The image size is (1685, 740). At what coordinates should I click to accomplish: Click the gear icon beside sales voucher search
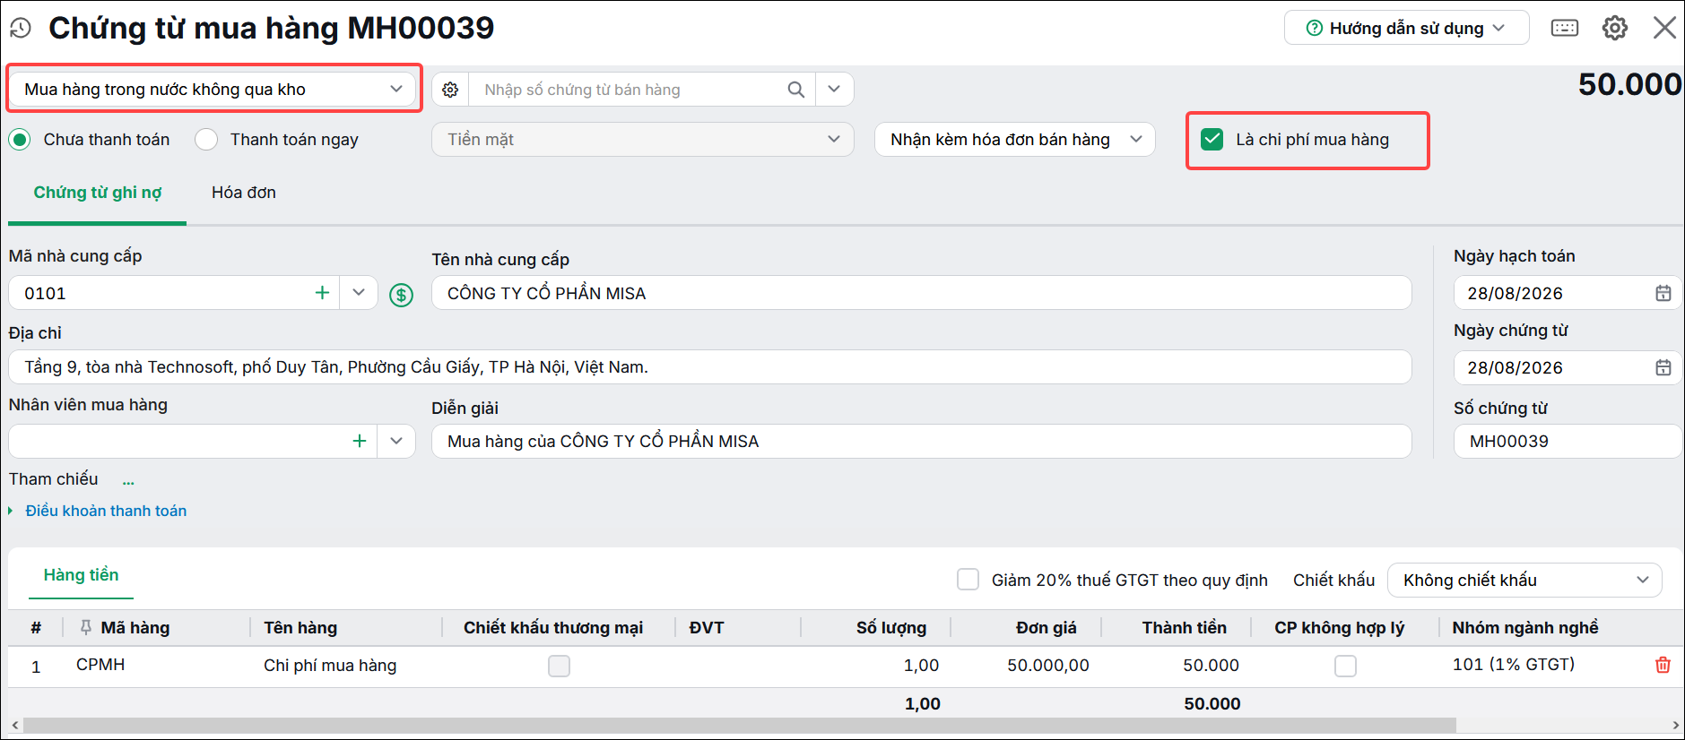pos(450,90)
